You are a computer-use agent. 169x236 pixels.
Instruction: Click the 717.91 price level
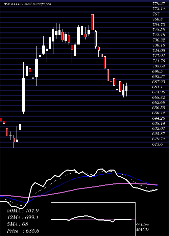pos(159,56)
